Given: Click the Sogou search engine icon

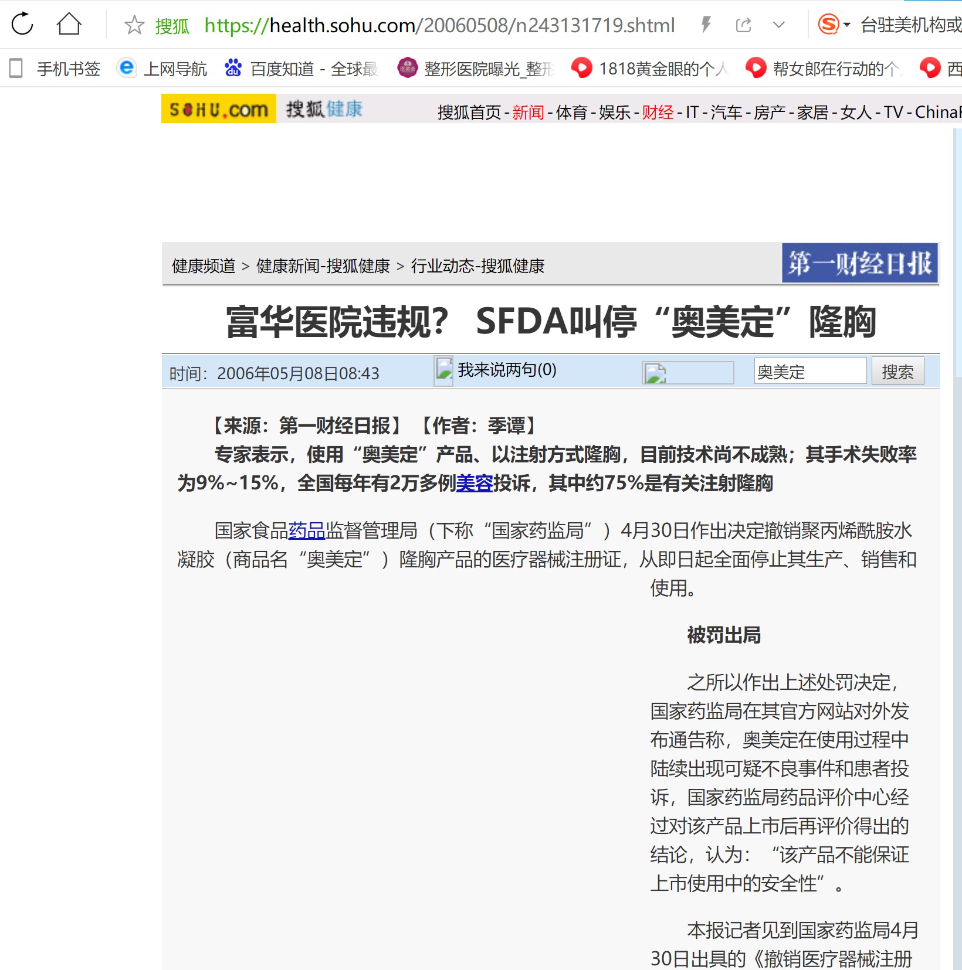Looking at the screenshot, I should (x=828, y=25).
